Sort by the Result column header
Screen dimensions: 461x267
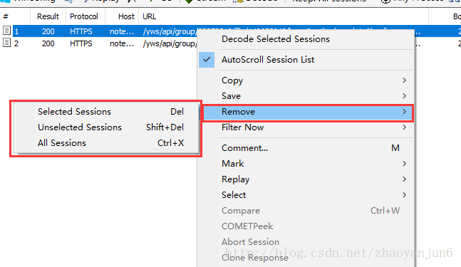(48, 16)
